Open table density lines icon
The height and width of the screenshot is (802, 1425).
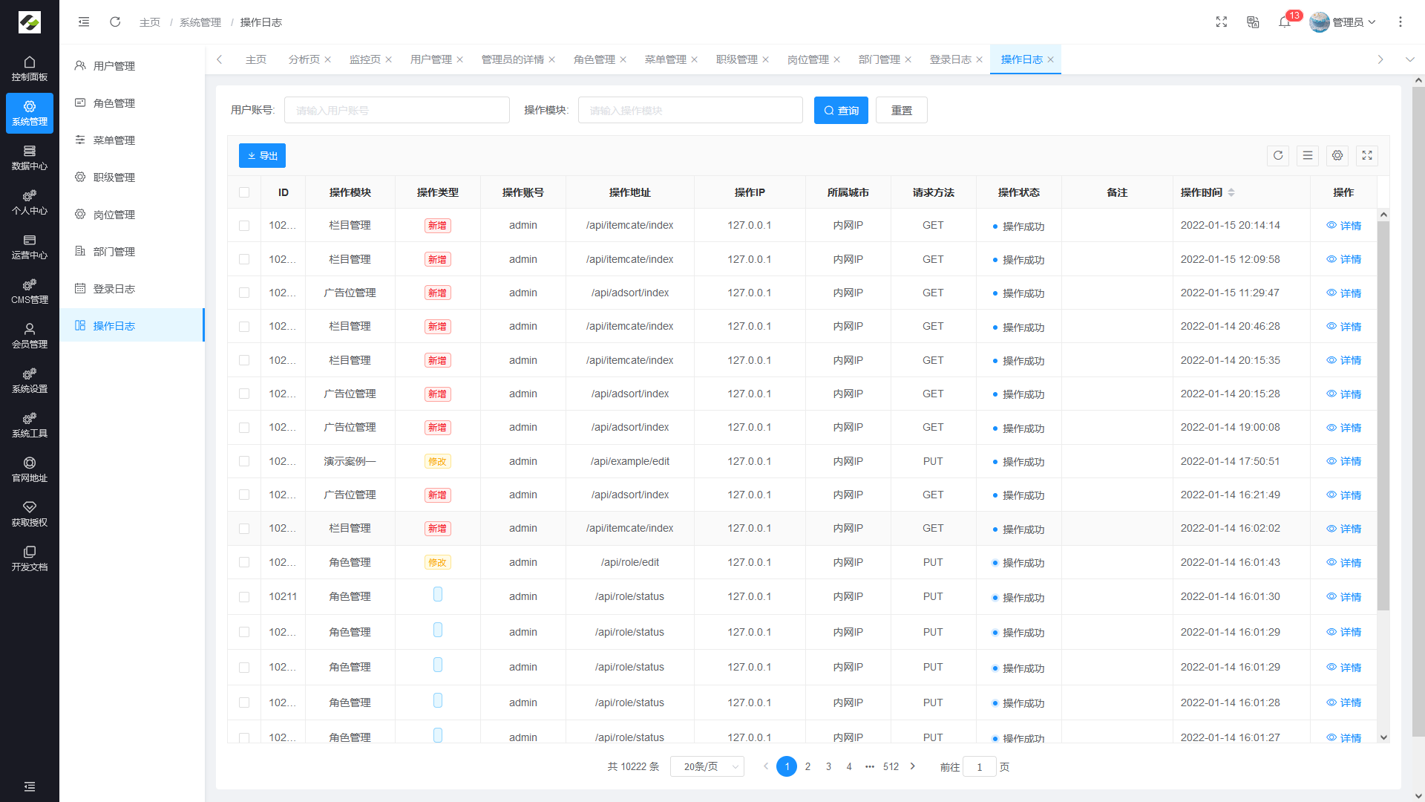coord(1308,155)
